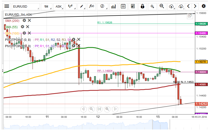Open the hamburger main menu

[x=7, y=6]
